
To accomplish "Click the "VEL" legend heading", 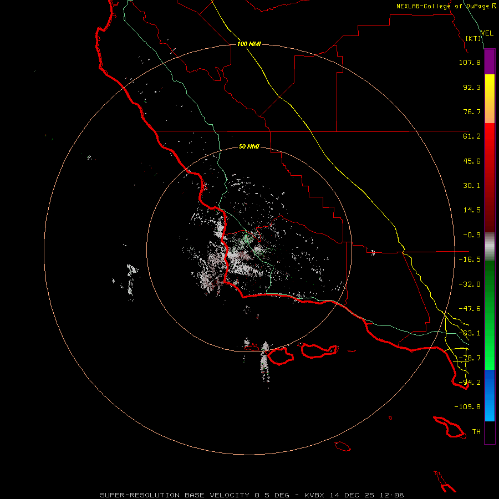I will coord(487,33).
